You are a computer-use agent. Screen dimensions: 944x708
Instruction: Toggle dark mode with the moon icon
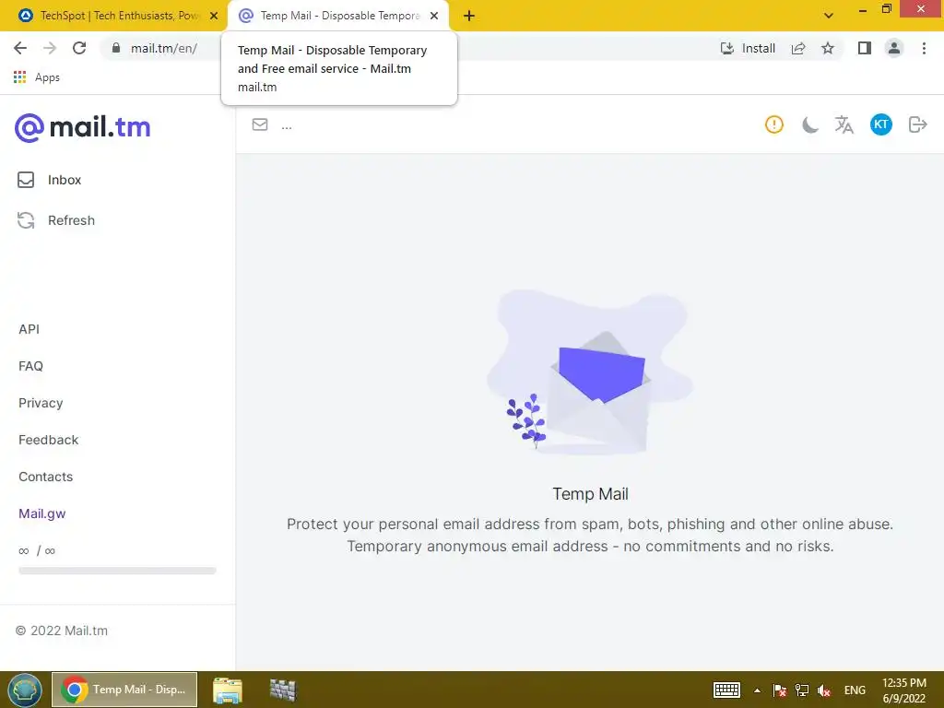pyautogui.click(x=809, y=124)
